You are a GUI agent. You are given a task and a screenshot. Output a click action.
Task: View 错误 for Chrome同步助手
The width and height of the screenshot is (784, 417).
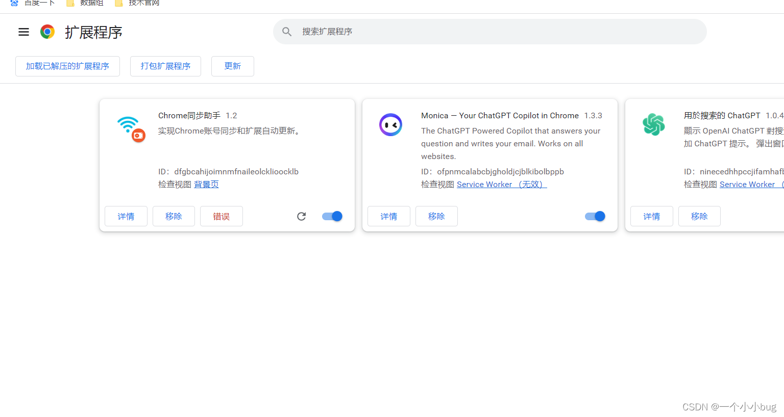click(221, 216)
